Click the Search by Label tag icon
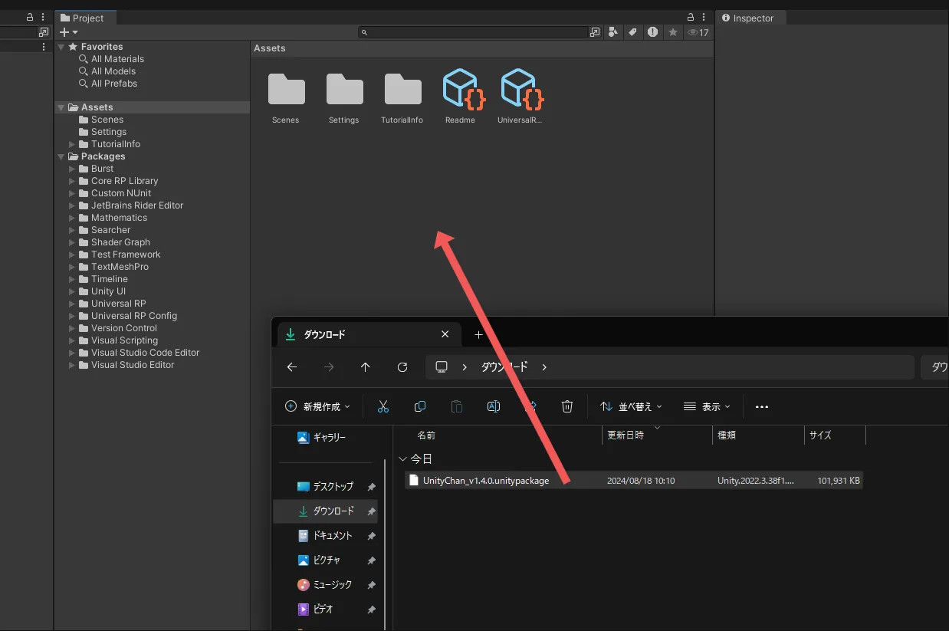The width and height of the screenshot is (949, 631). pos(632,32)
